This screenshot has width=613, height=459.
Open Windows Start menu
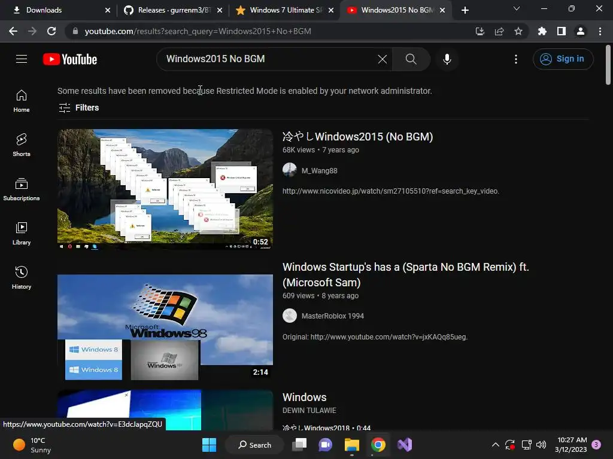tap(209, 445)
